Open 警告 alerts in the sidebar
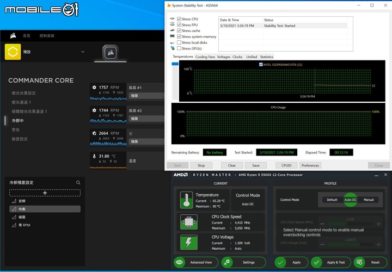392x272 pixels. tap(15, 130)
